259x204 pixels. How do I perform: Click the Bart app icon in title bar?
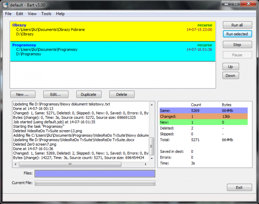[x=5, y=5]
